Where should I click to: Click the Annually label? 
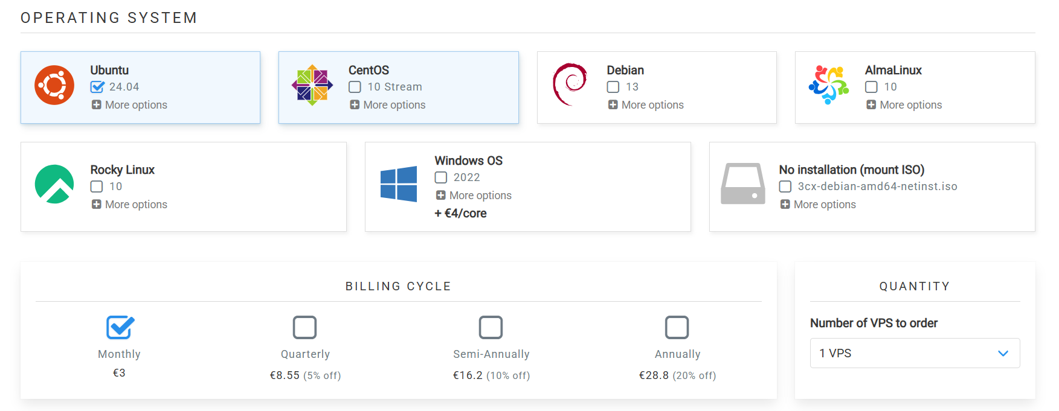677,354
